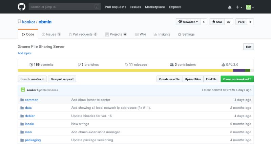Click the man row folder icon
The width and height of the screenshot is (271, 144).
(22, 132)
